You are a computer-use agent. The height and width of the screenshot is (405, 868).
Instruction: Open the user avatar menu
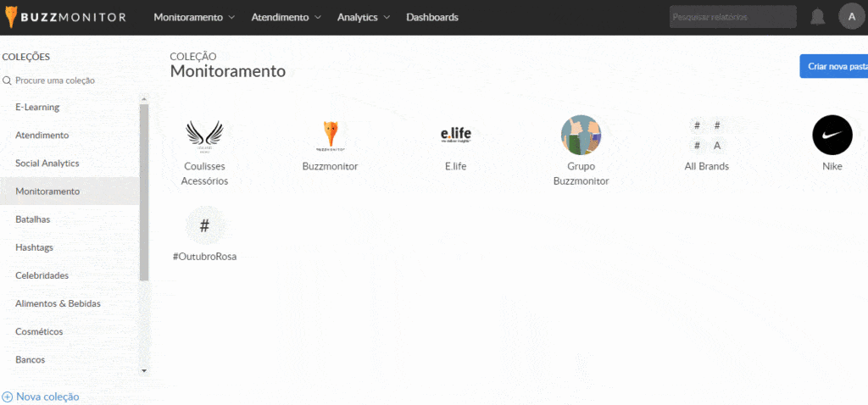(851, 17)
